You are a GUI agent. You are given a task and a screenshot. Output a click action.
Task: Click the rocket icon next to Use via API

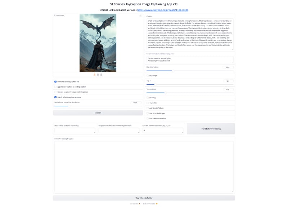pos(139,204)
